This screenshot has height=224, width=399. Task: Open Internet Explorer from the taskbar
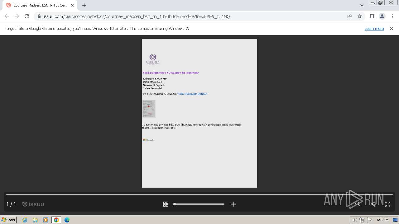click(x=25, y=220)
